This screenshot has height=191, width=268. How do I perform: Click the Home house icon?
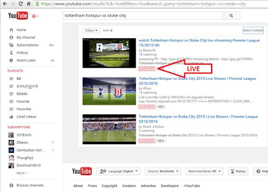[11, 30]
